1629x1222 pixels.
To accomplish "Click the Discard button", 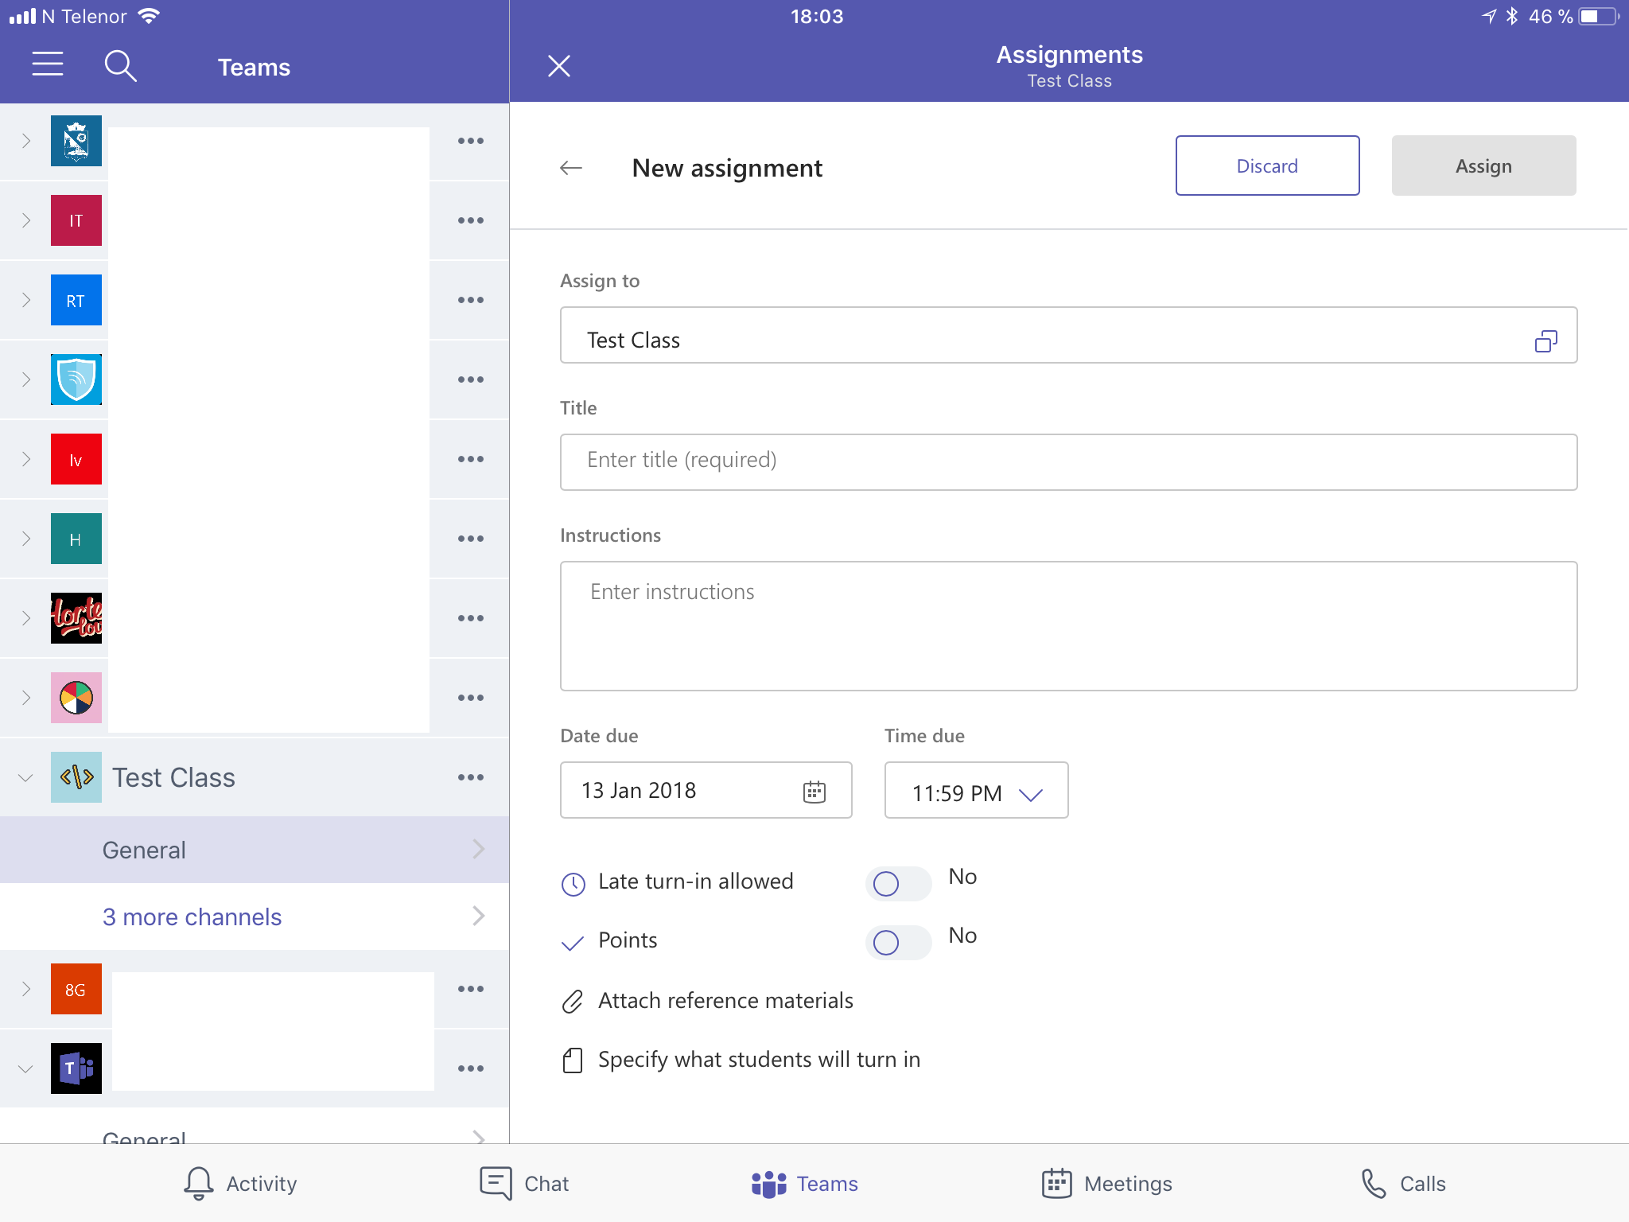I will [1266, 165].
